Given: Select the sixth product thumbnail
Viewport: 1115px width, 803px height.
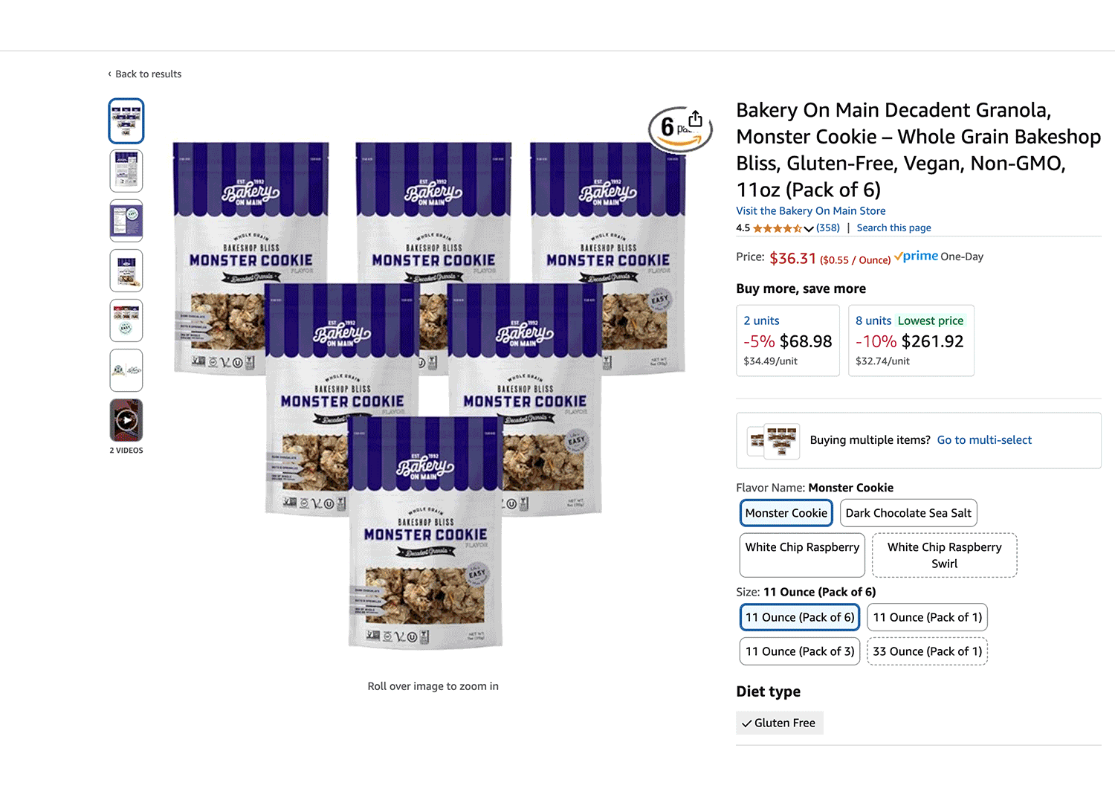Looking at the screenshot, I should pyautogui.click(x=126, y=370).
